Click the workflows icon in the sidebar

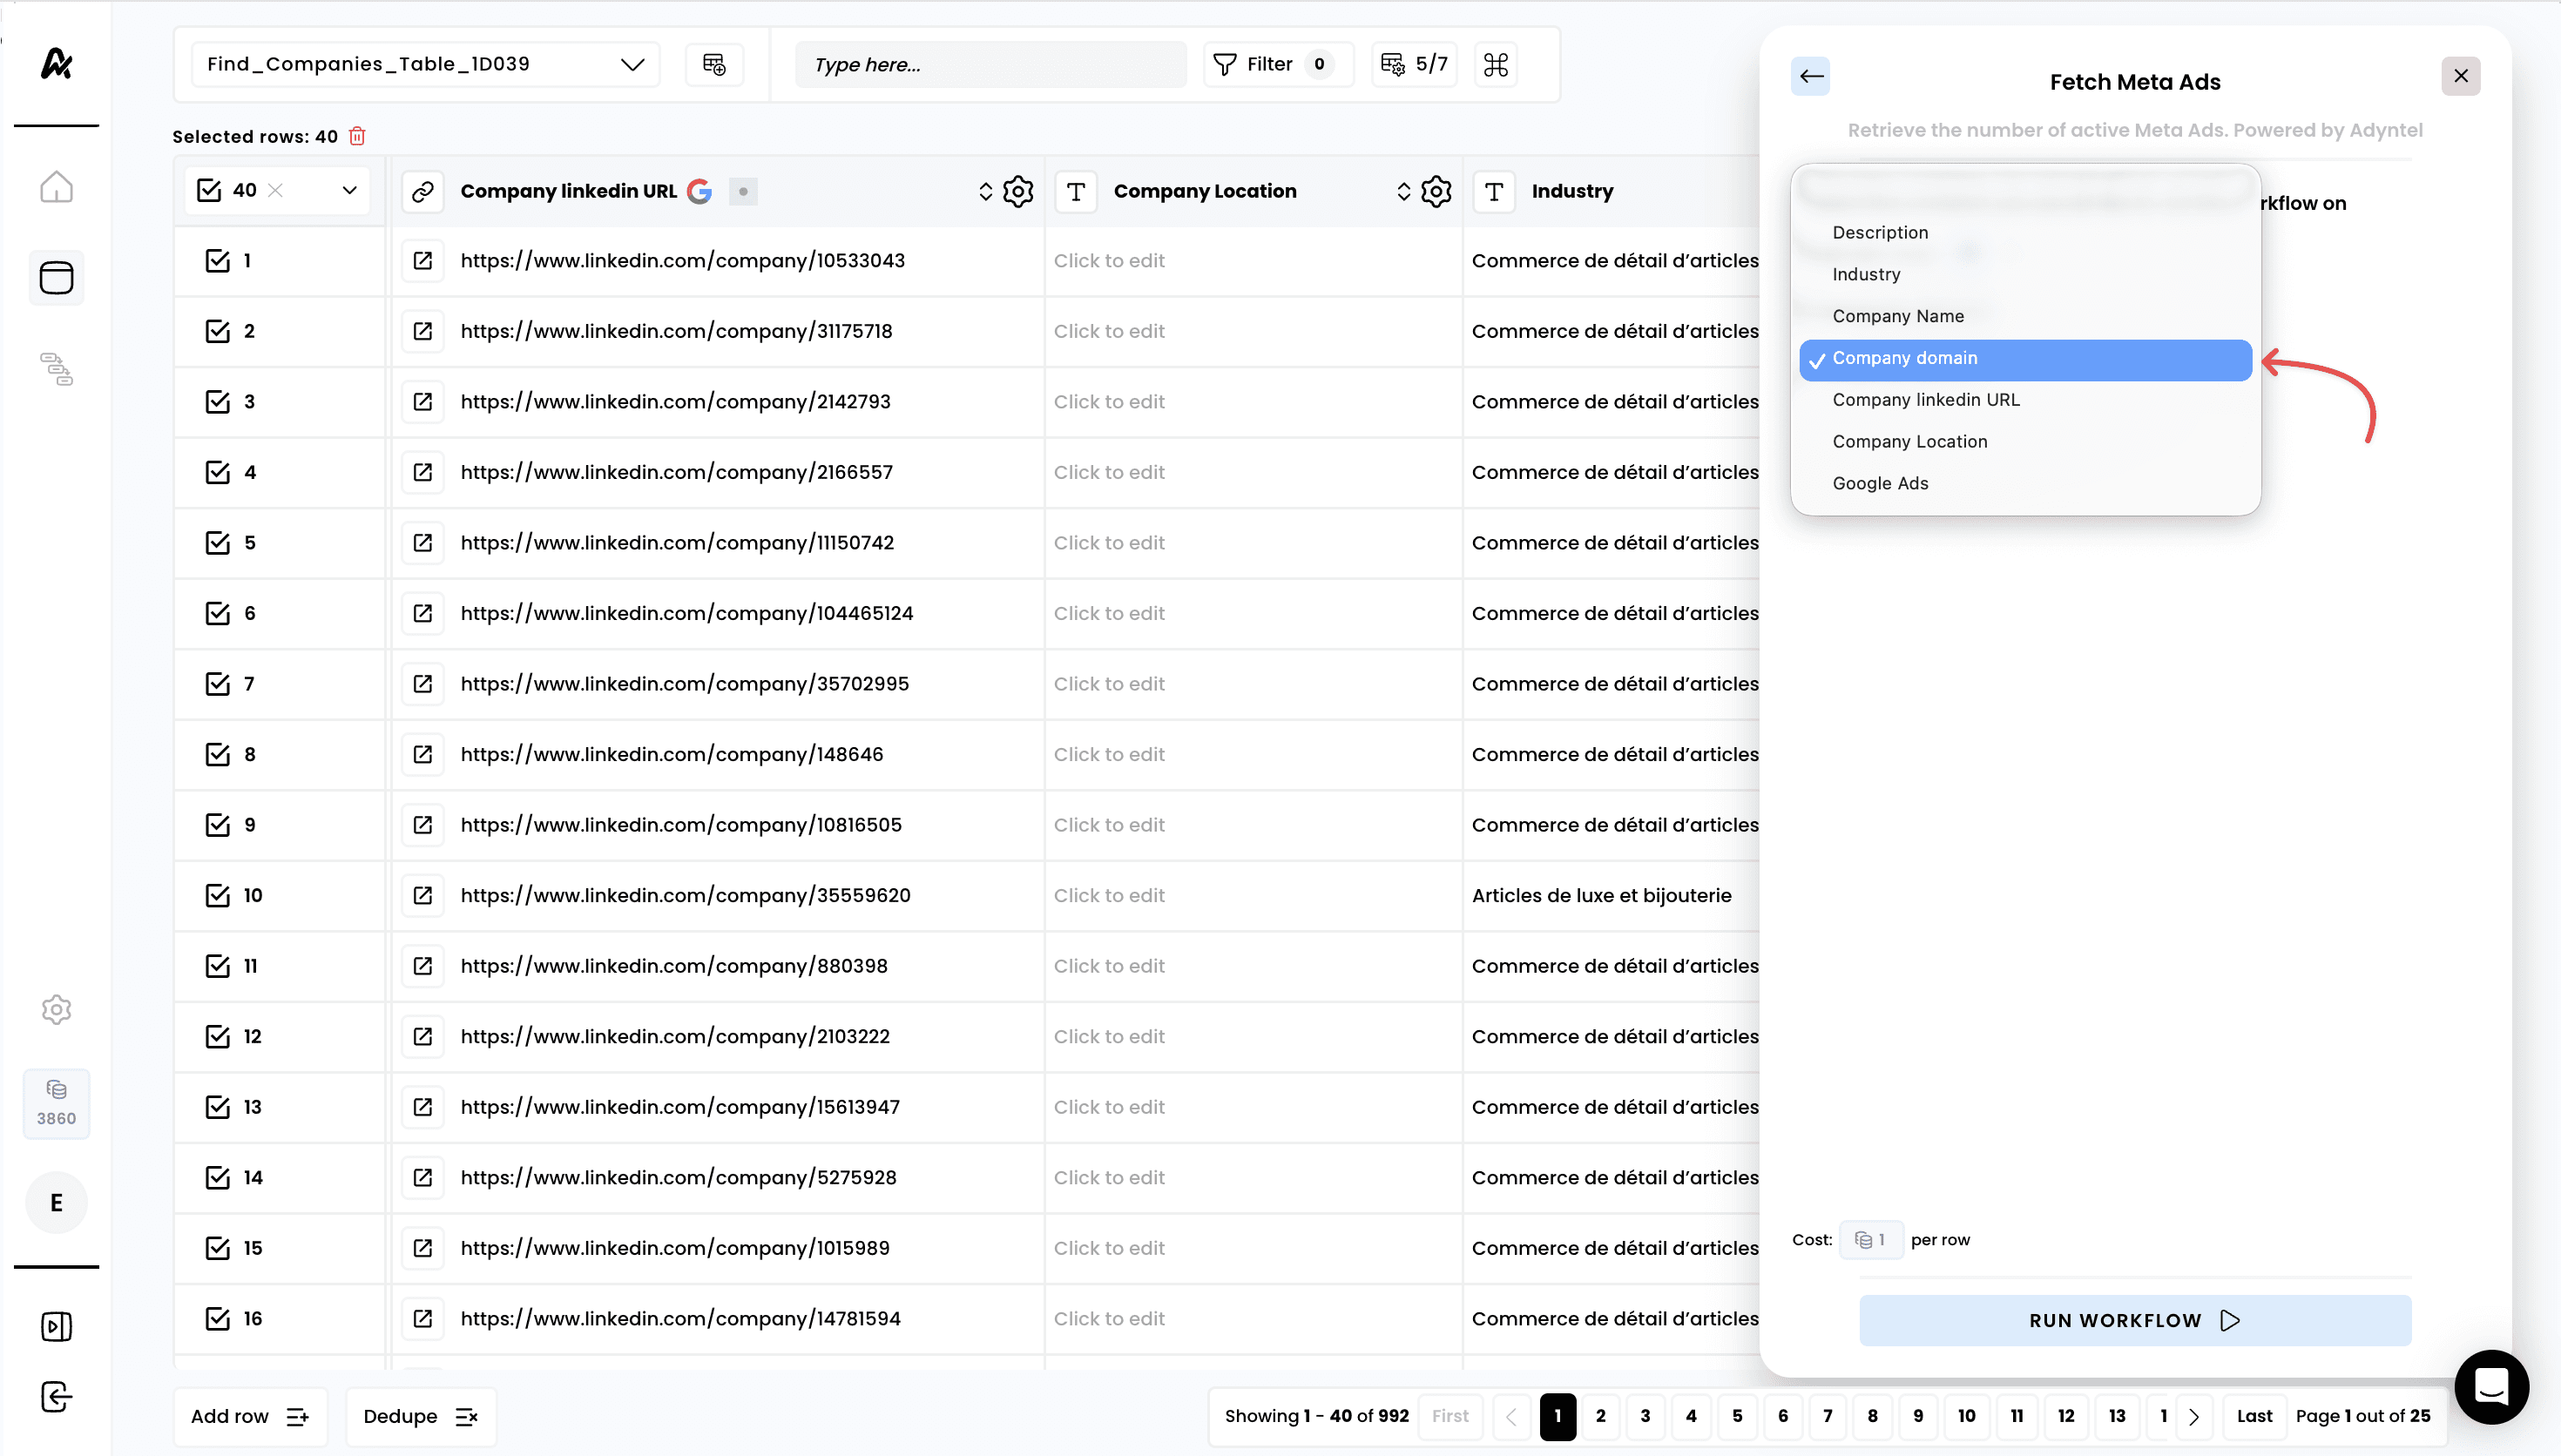click(x=56, y=369)
